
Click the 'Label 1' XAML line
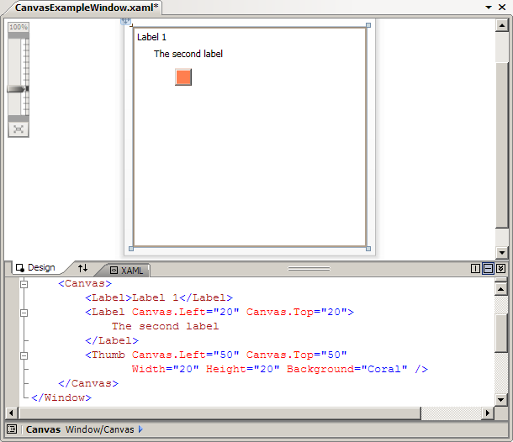[x=159, y=297]
